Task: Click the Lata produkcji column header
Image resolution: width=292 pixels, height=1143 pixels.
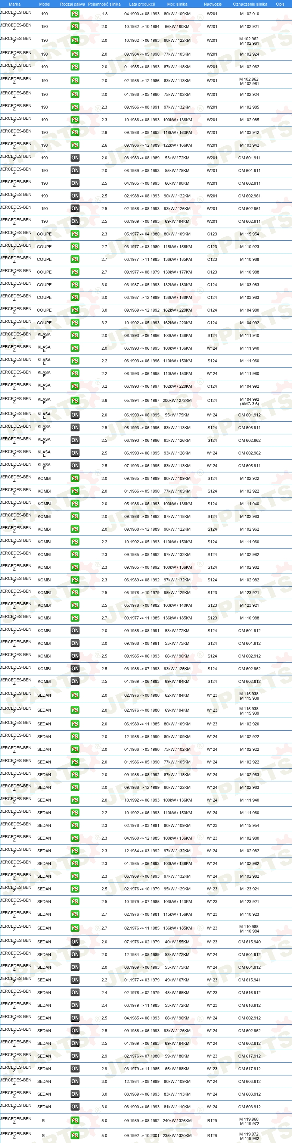Action: [x=142, y=4]
